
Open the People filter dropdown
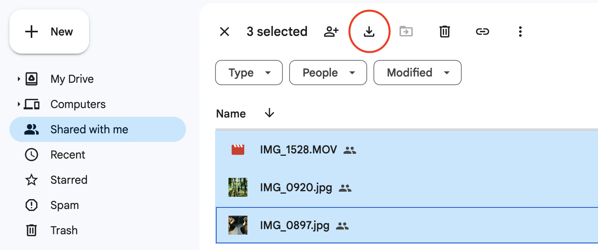point(328,73)
